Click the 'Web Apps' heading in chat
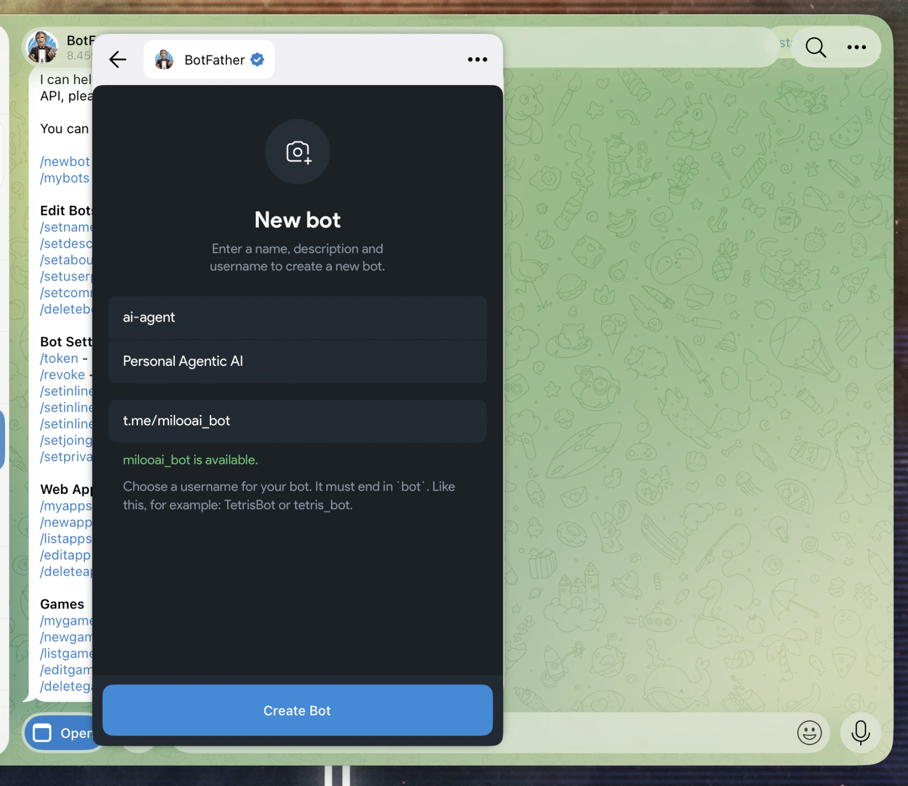The height and width of the screenshot is (786, 908). click(66, 489)
